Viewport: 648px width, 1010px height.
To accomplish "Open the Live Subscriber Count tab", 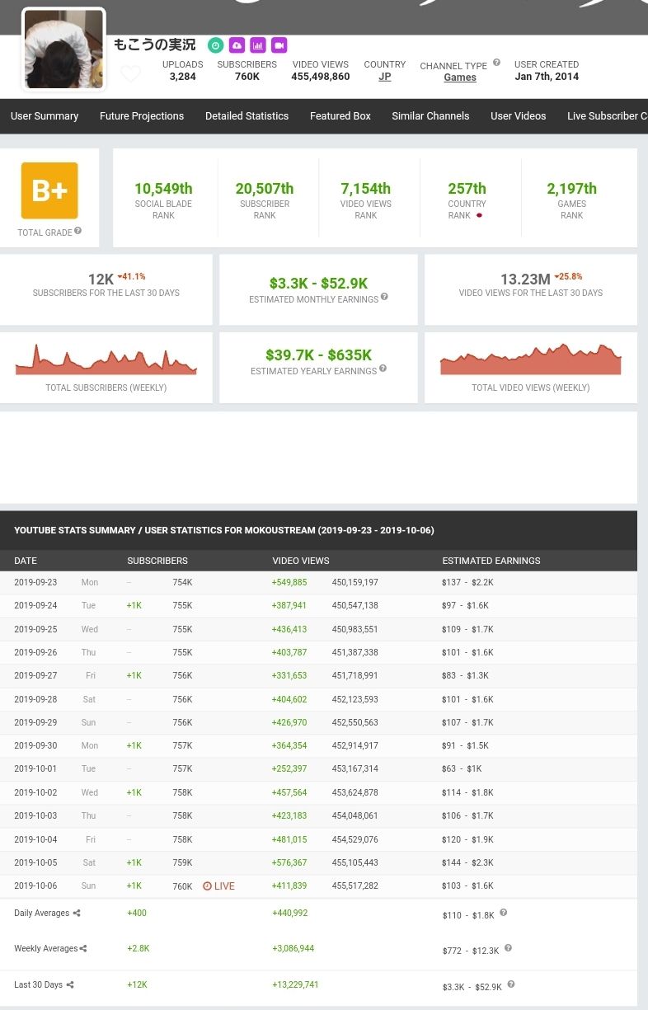I will tap(607, 116).
